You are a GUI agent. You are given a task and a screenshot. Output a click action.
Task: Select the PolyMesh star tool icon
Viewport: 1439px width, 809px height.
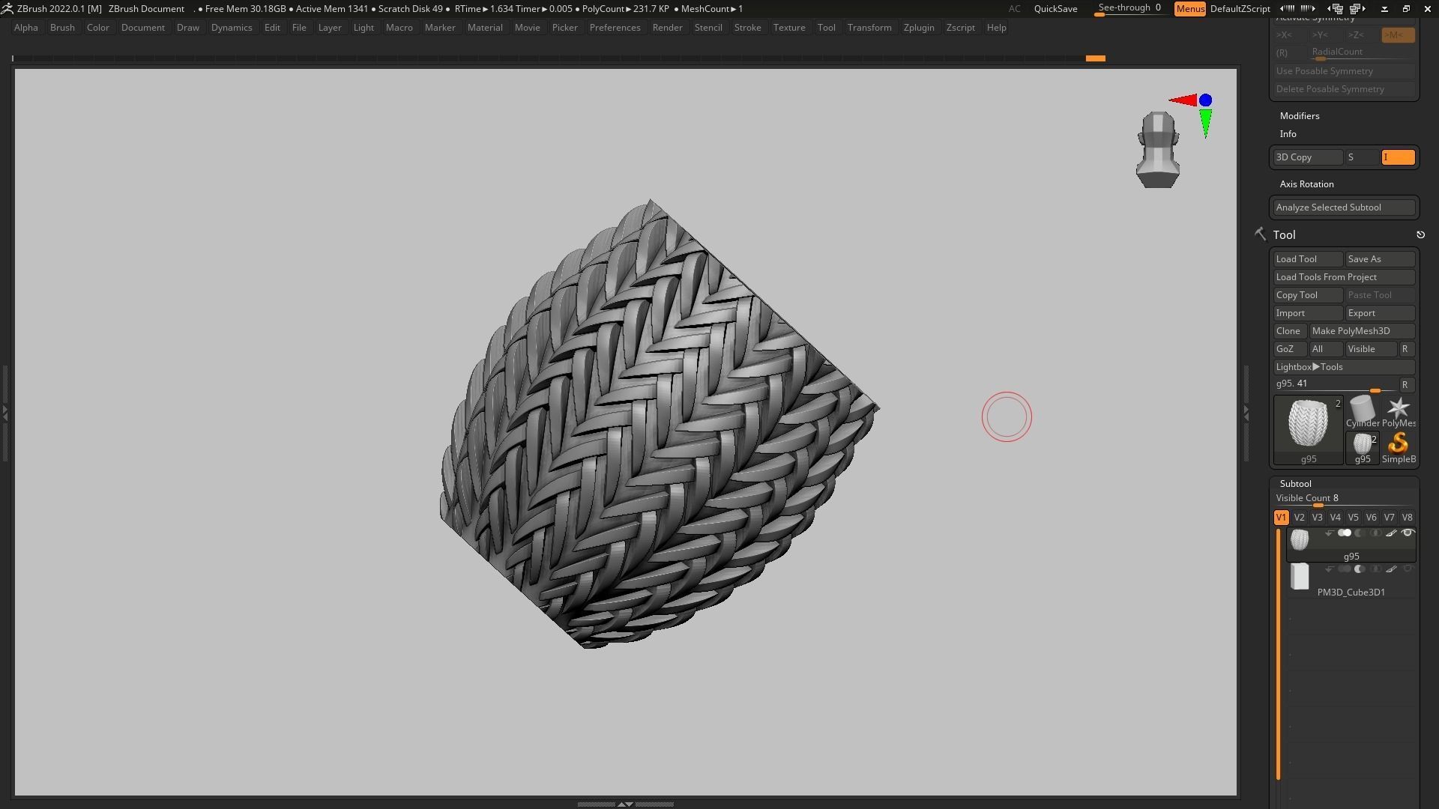click(1398, 408)
